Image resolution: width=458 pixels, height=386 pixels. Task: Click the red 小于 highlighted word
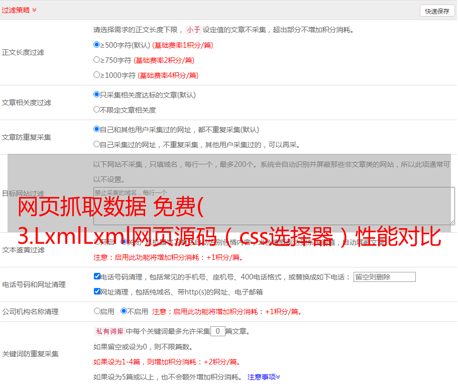(x=193, y=30)
